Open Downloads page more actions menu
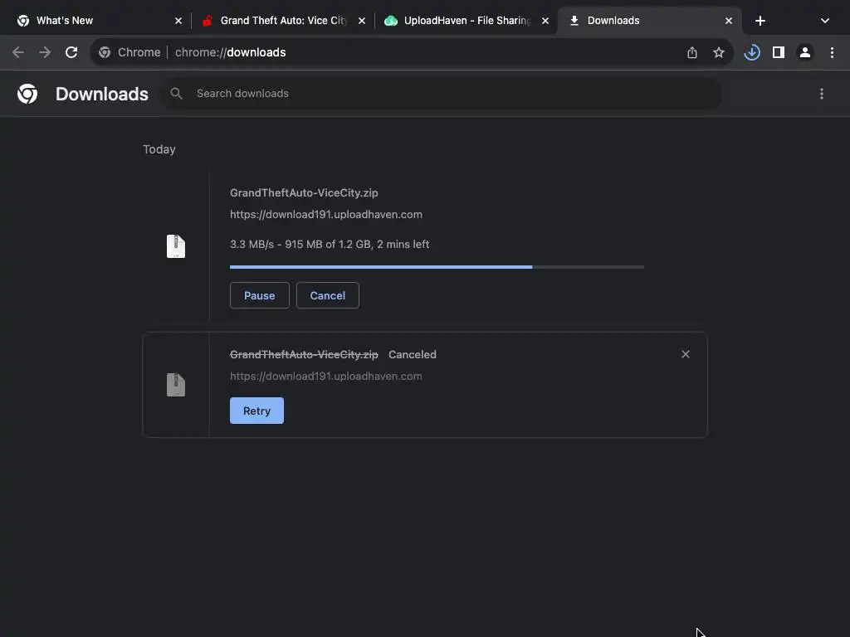 click(822, 94)
